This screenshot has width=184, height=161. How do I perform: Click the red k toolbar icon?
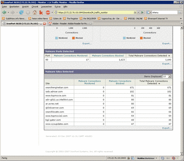[x=41, y=12]
